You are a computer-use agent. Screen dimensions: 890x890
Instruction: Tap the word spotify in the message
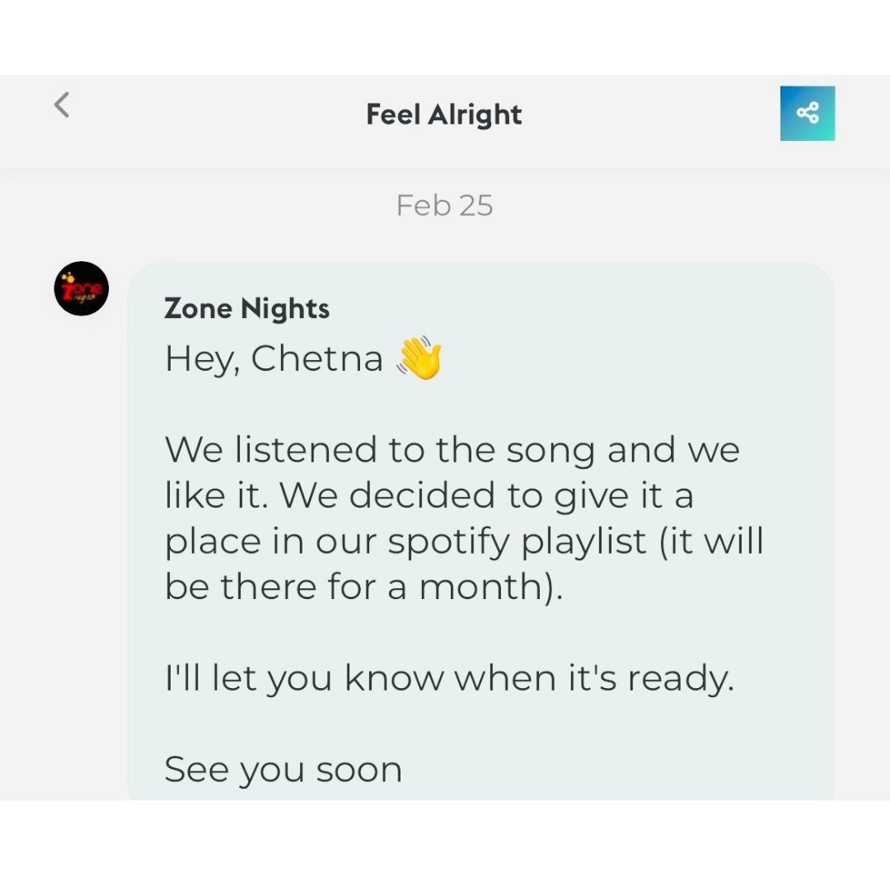click(448, 542)
